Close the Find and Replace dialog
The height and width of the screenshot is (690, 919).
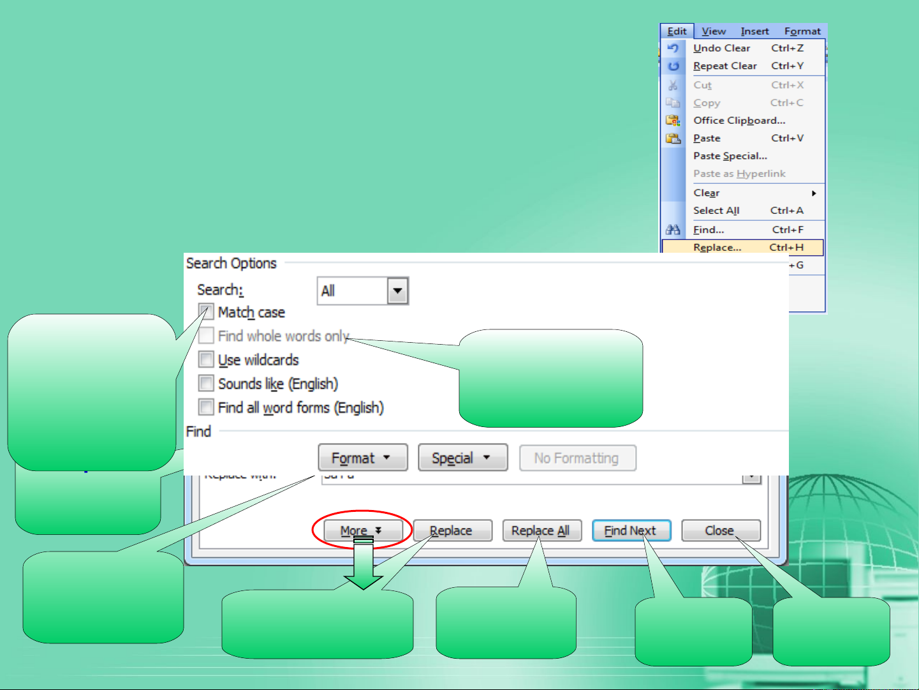click(721, 530)
